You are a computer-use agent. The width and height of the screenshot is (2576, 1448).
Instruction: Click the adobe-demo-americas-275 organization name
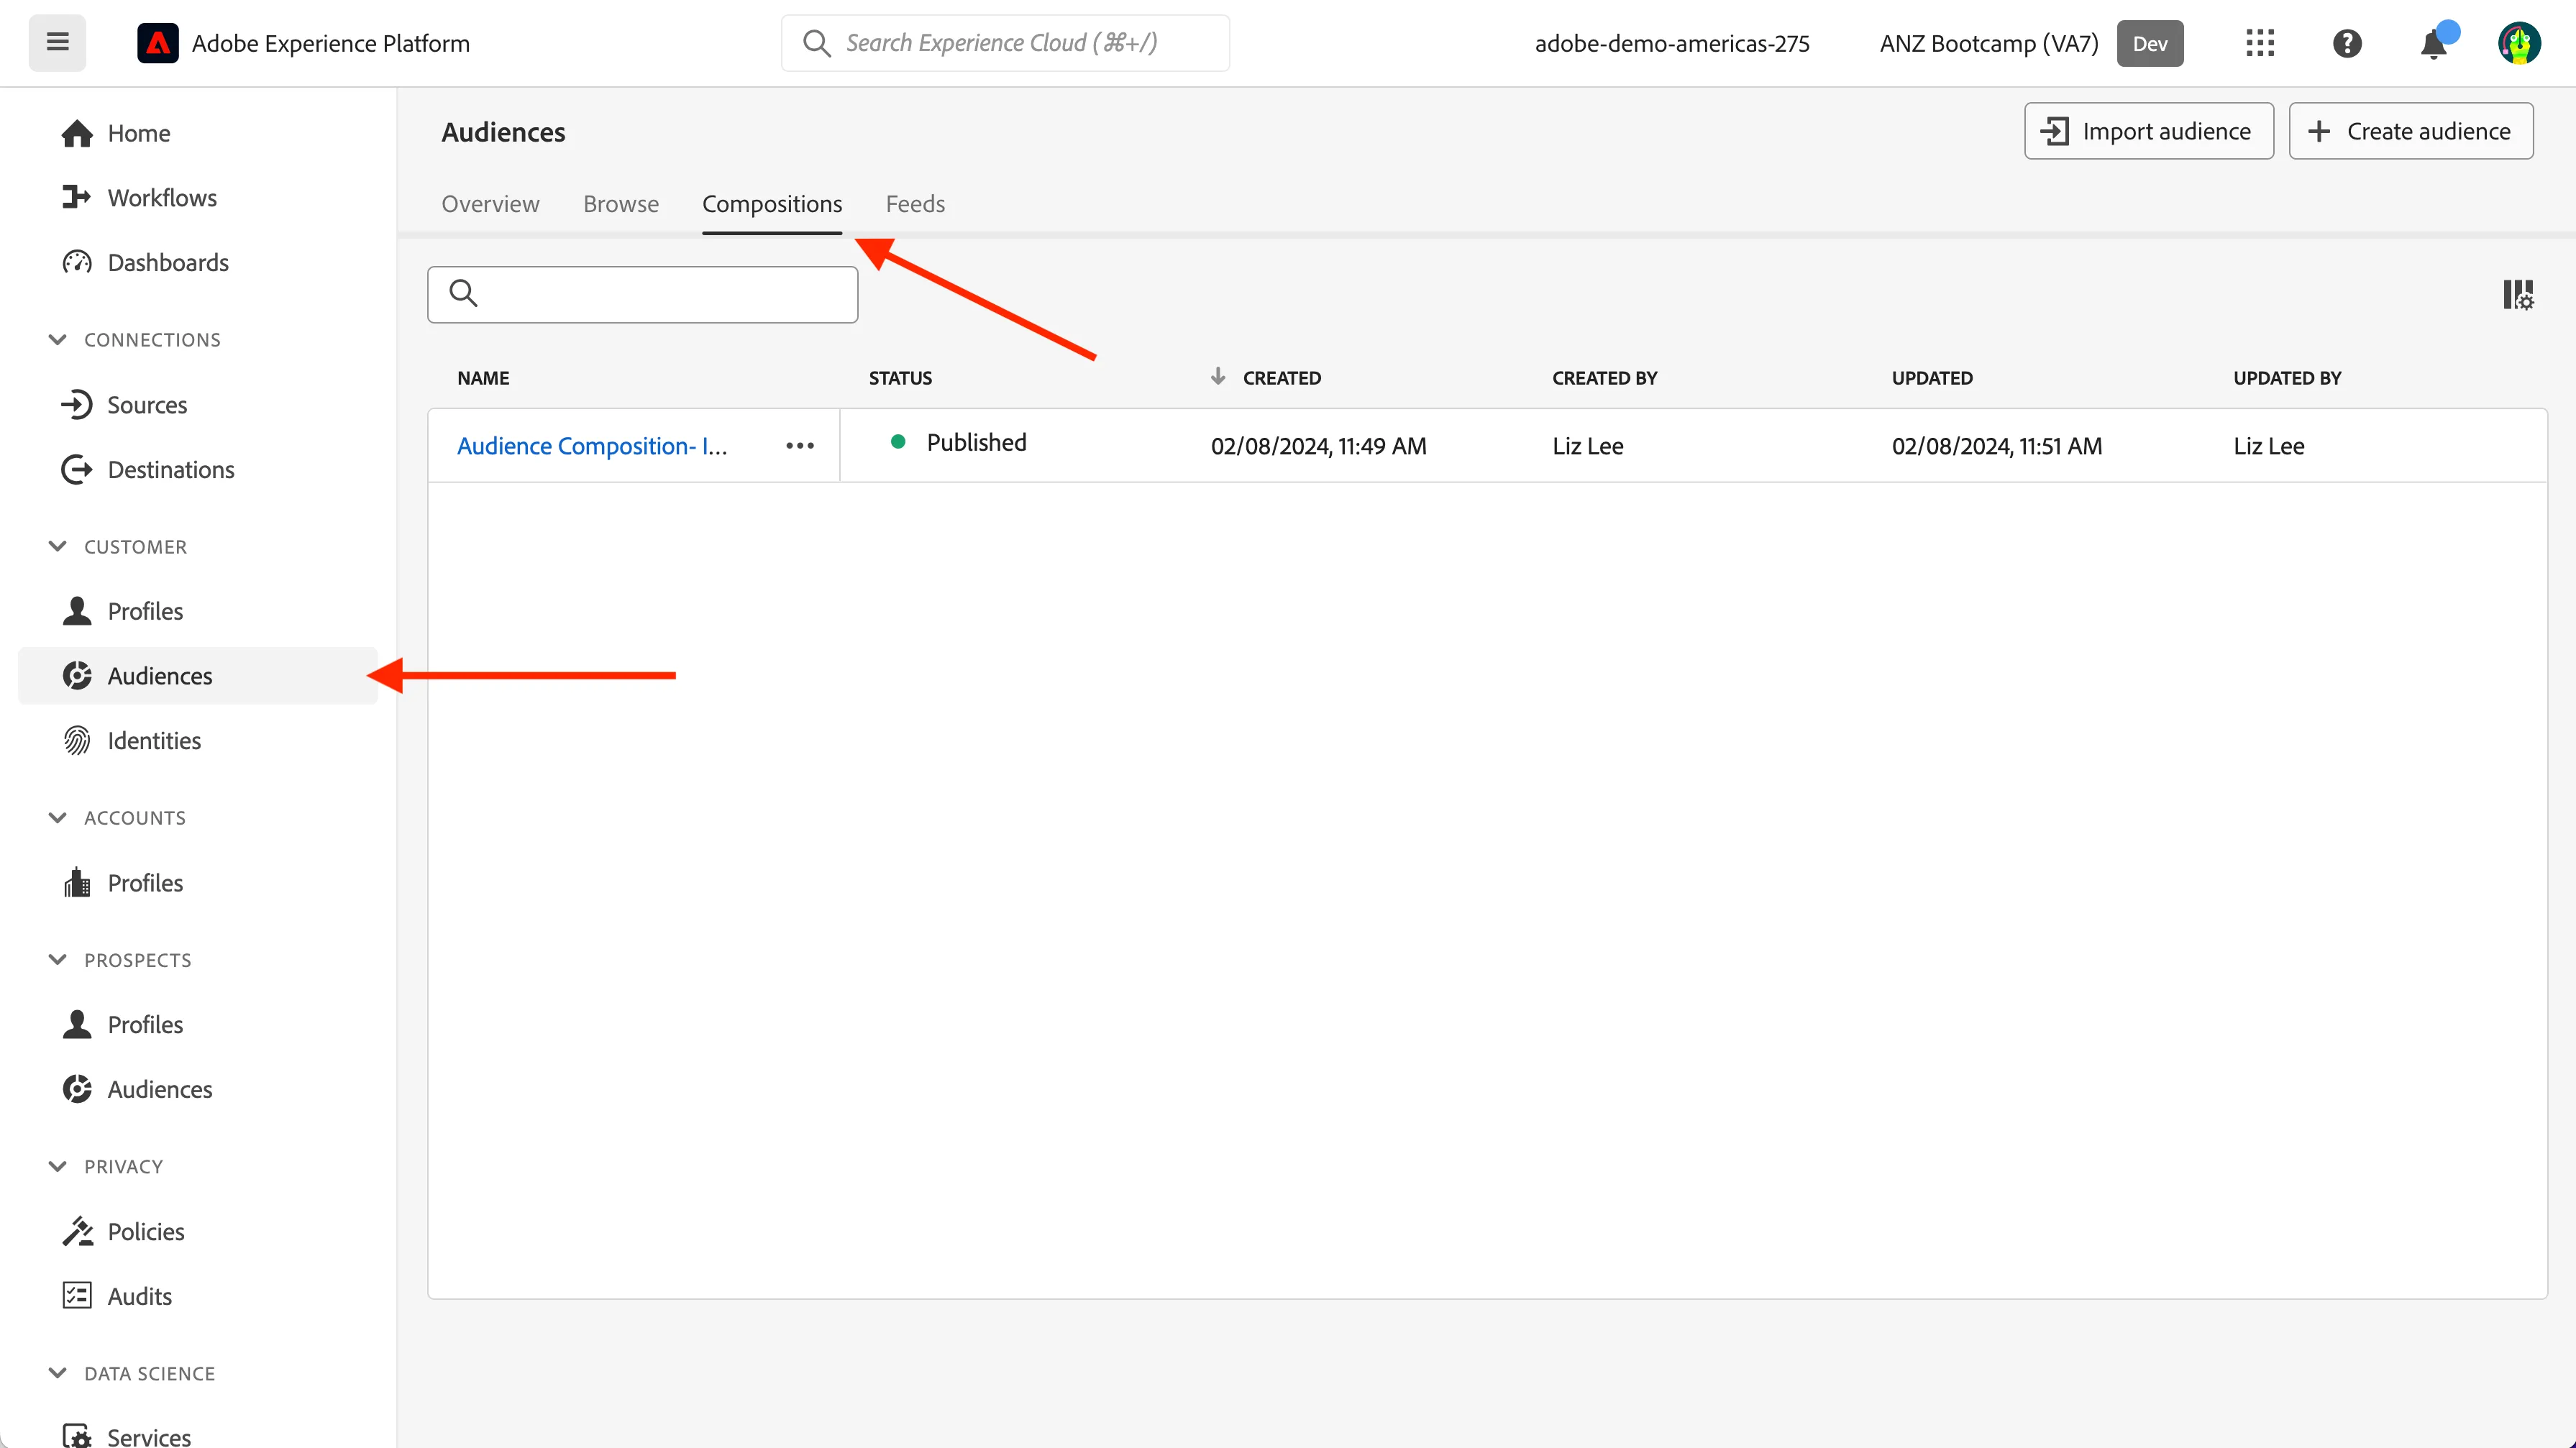1672,44
